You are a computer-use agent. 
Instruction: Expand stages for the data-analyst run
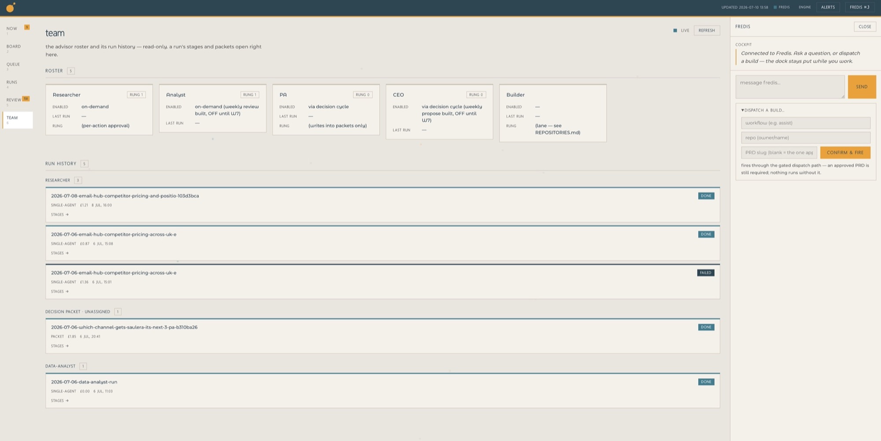coord(59,401)
